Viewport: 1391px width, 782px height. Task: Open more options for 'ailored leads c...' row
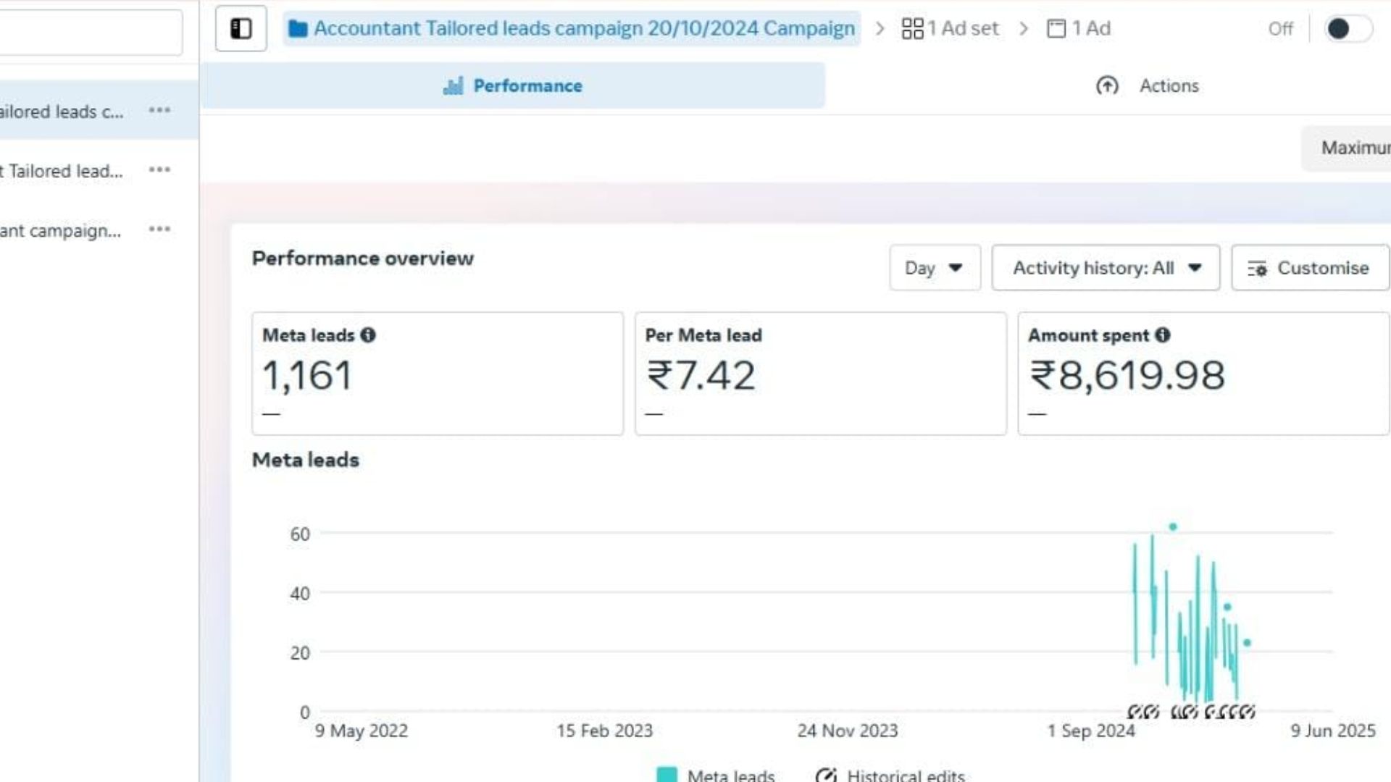pos(159,110)
